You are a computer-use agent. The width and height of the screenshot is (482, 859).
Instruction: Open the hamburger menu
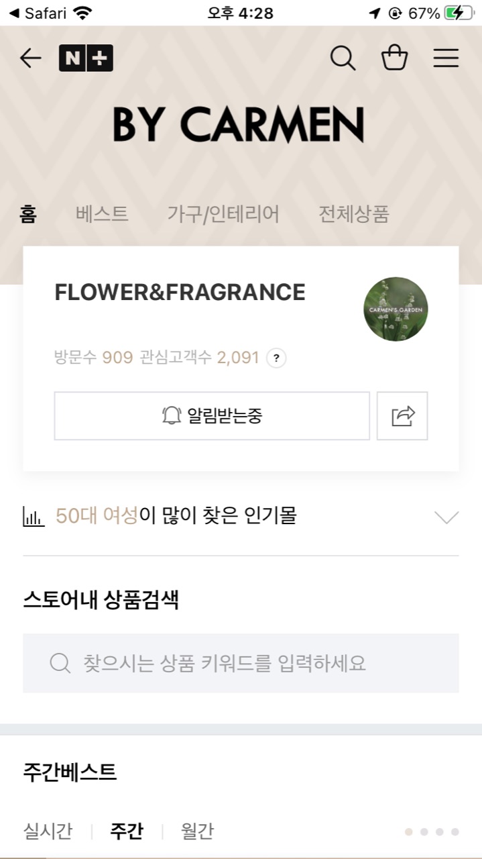(446, 58)
